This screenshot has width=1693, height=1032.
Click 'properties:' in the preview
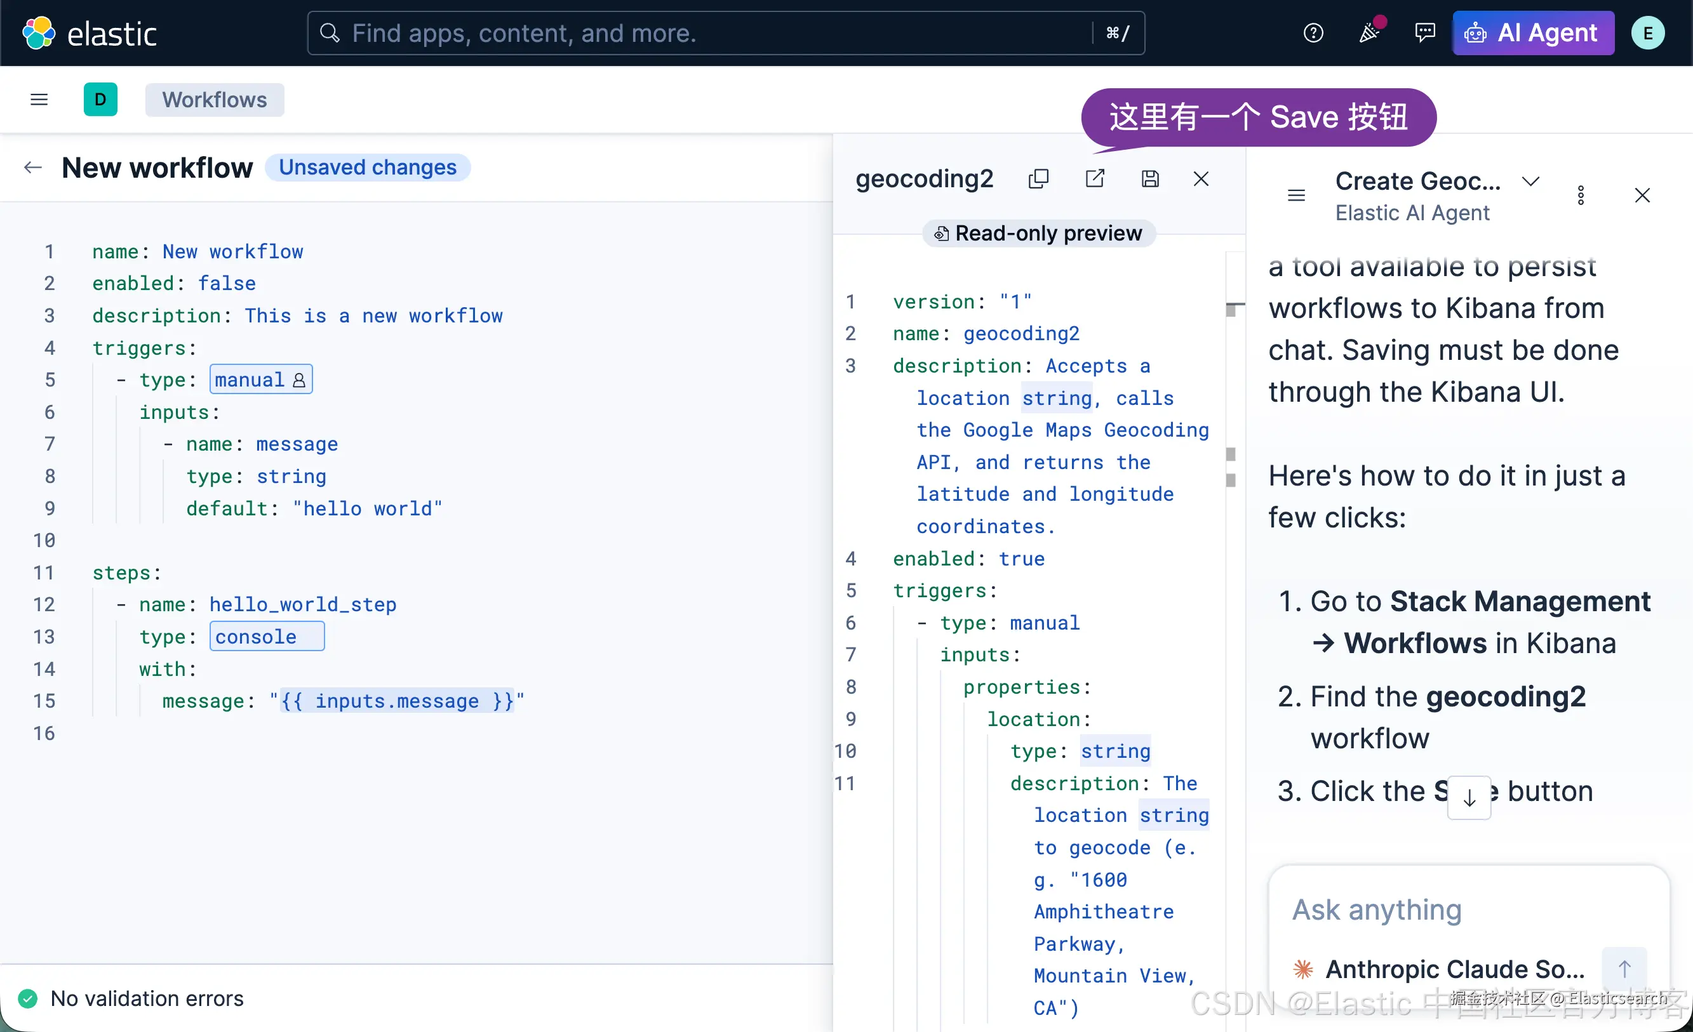pos(1027,687)
